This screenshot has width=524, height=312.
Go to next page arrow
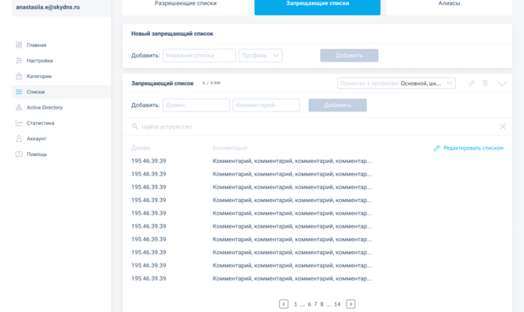point(350,304)
